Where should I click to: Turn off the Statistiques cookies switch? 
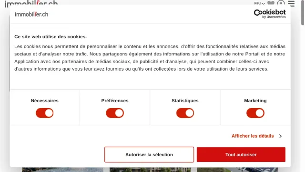click(185, 113)
